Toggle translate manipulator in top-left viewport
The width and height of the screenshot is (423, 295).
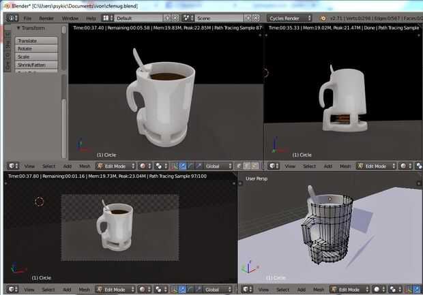point(183,166)
